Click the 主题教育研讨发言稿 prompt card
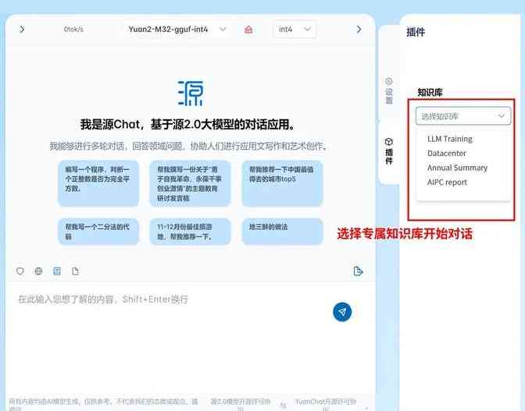525x411 pixels. [x=190, y=183]
